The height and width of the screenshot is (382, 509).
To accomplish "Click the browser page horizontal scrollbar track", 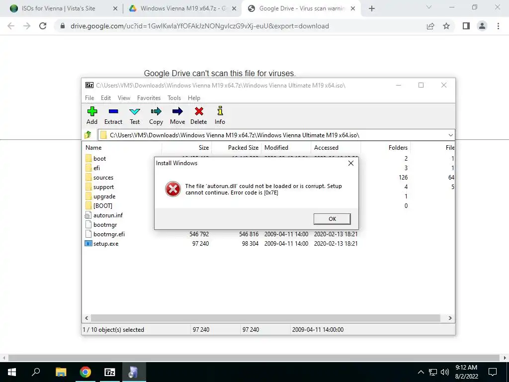I will (x=254, y=358).
